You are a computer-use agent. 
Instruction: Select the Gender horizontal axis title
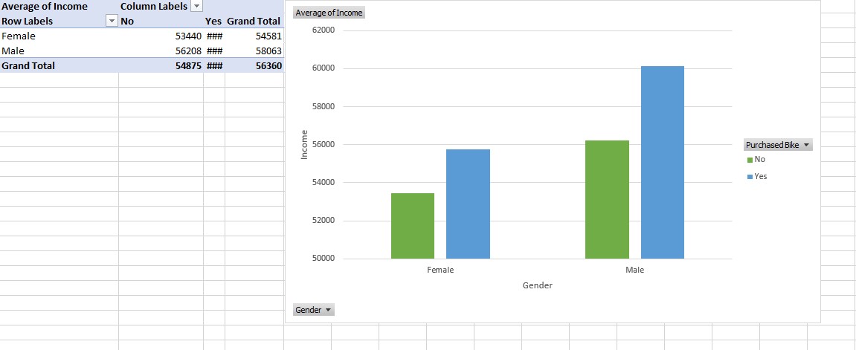[x=538, y=285]
